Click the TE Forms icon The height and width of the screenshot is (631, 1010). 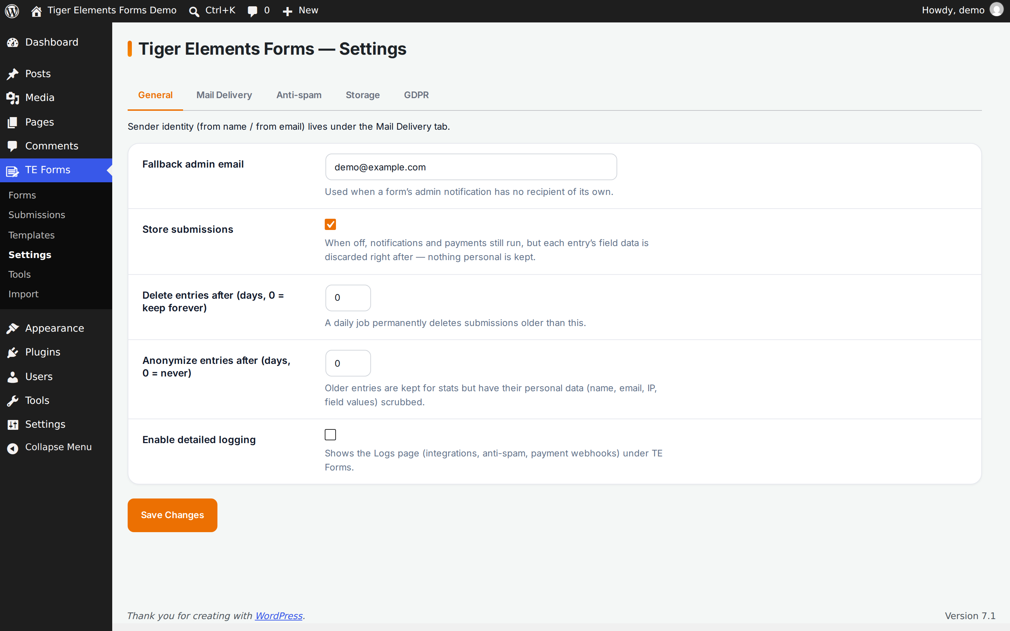[x=13, y=171]
